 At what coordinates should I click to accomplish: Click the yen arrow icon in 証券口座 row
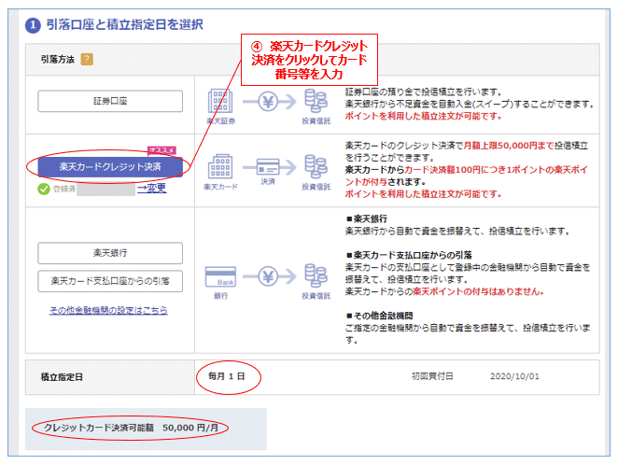(x=269, y=102)
